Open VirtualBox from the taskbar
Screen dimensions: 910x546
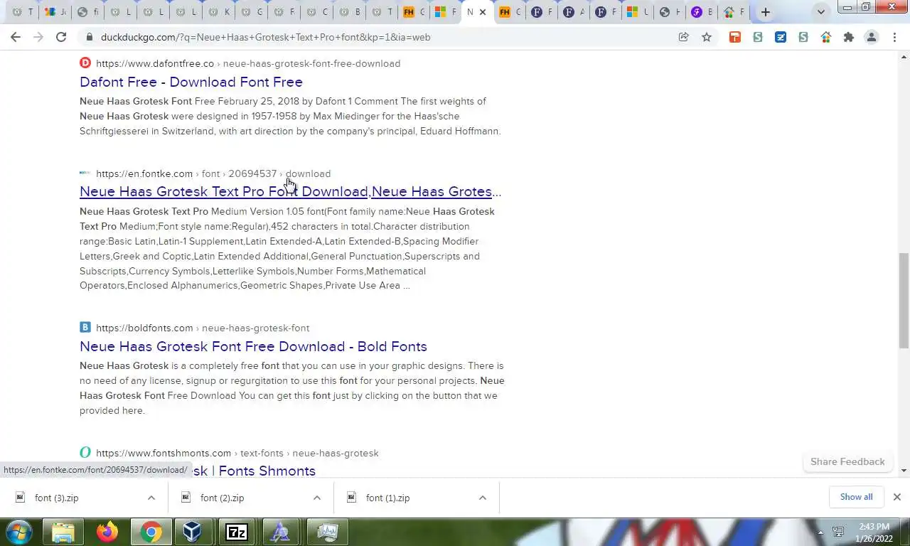pos(192,532)
